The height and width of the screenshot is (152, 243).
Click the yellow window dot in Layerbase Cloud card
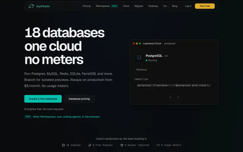137,44
